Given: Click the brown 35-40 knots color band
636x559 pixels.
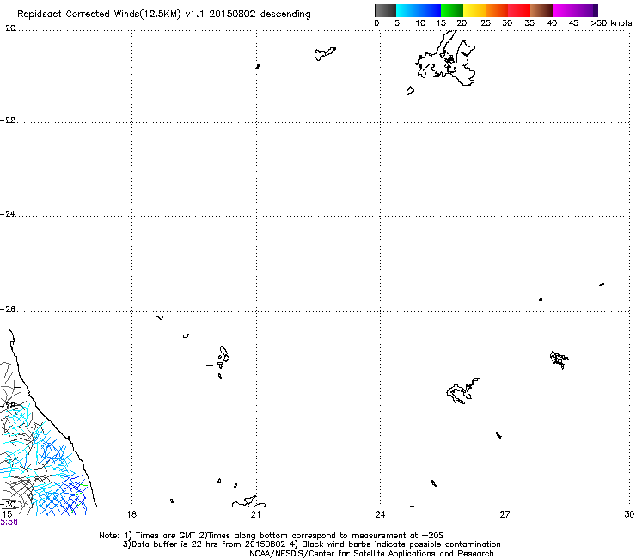Looking at the screenshot, I should pyautogui.click(x=541, y=10).
